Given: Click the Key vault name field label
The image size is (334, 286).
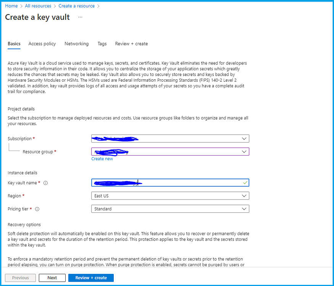Looking at the screenshot, I should (22, 183).
